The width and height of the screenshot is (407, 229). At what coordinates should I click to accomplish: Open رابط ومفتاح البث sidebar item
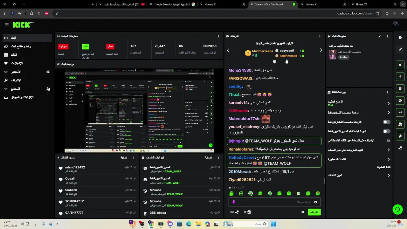(27, 46)
